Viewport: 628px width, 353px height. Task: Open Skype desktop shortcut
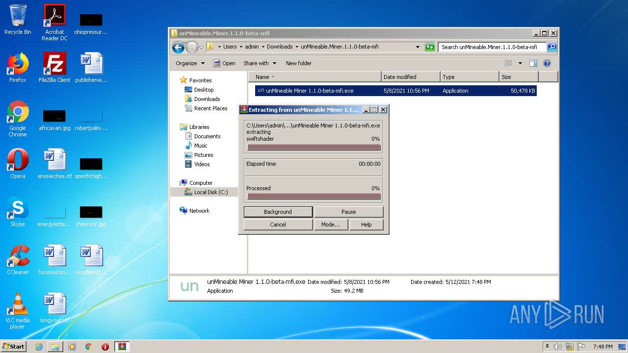(18, 212)
